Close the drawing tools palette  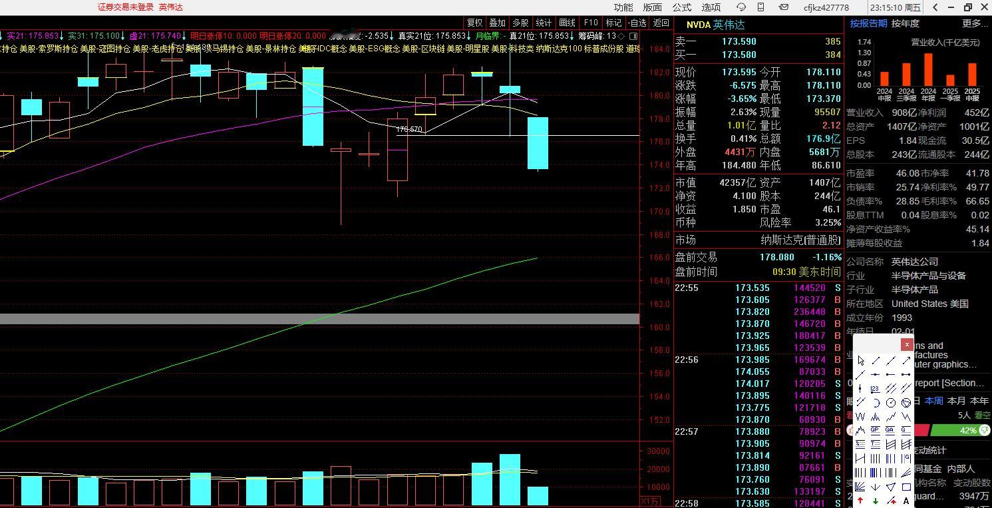point(907,344)
